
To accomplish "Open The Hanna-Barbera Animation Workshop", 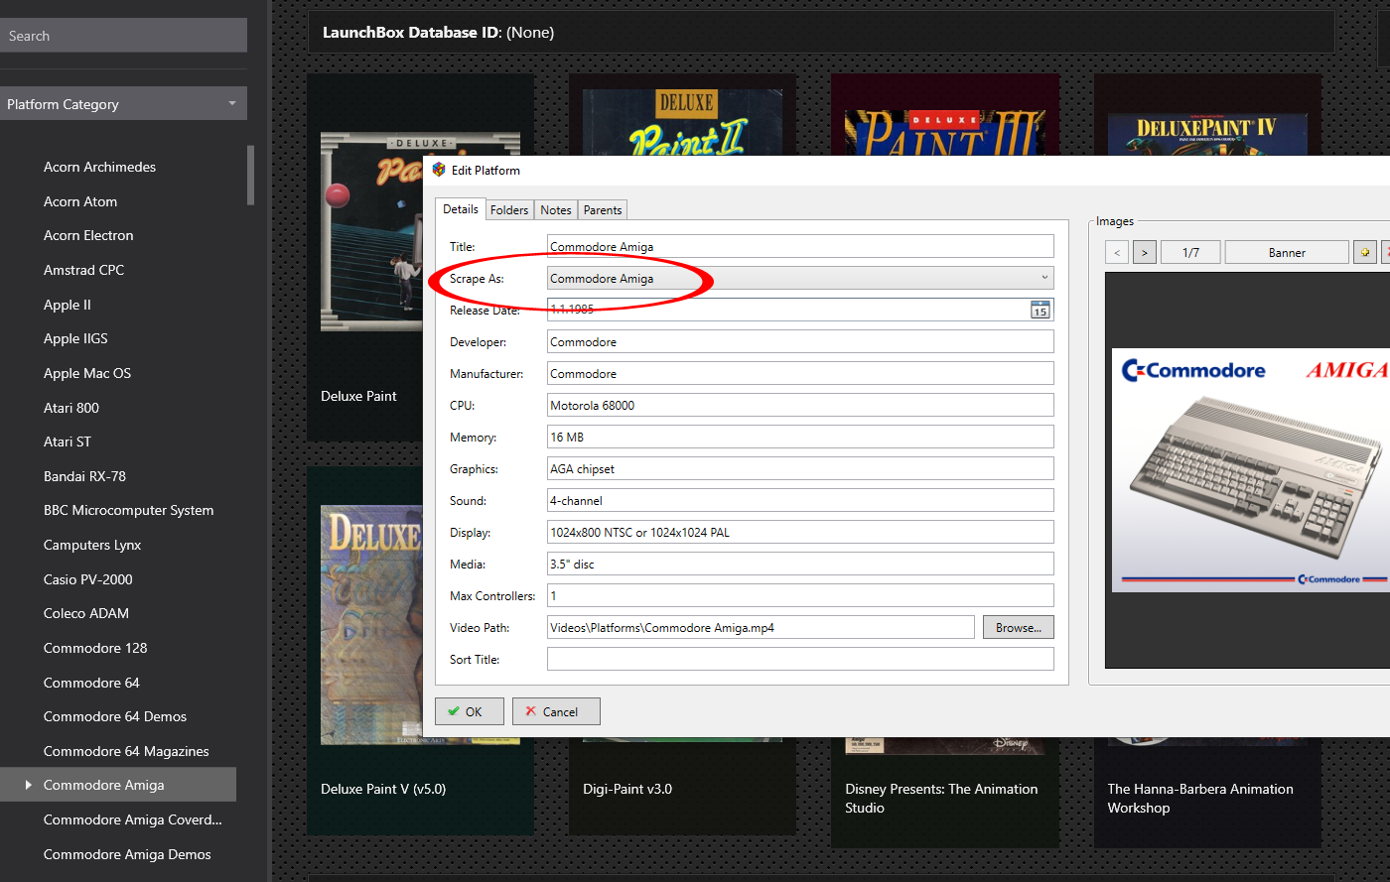I will coord(1206,791).
